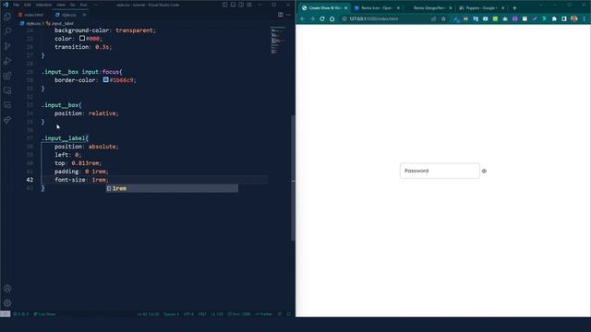This screenshot has height=332, width=591.
Task: Open the Chrome Extensions puzzle icon
Action: [x=554, y=18]
